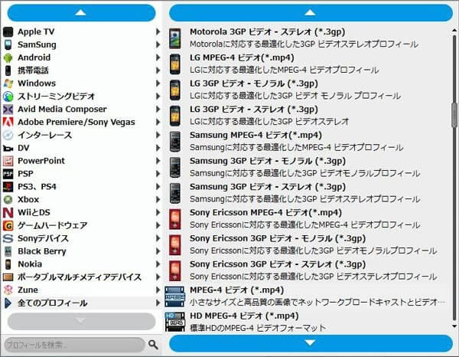Click the profile list scrollbar thumb
The height and width of the screenshot is (357, 459).
[454, 116]
